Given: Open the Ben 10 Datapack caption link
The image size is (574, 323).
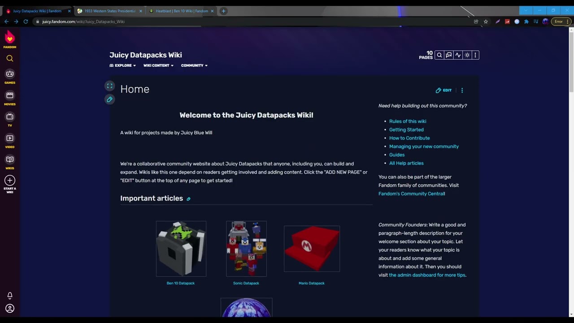Looking at the screenshot, I should (x=181, y=283).
